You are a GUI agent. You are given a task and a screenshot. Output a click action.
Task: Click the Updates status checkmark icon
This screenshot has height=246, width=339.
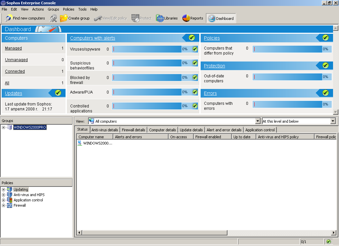point(58,93)
